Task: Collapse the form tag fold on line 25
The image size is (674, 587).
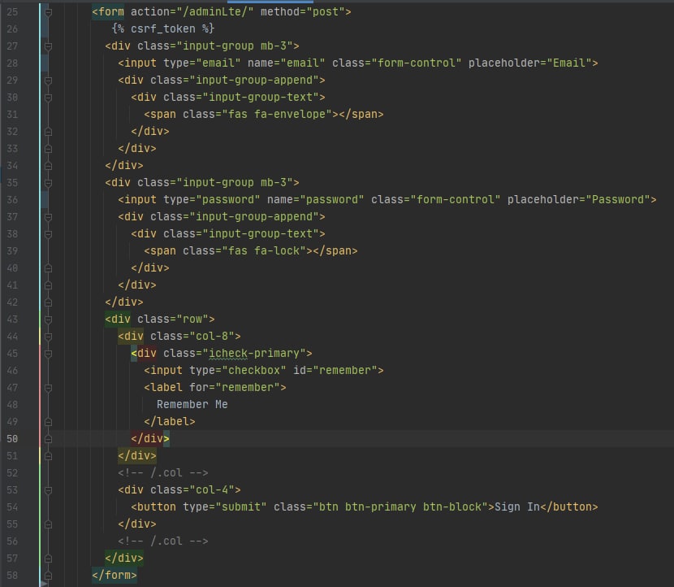Action: click(x=48, y=12)
